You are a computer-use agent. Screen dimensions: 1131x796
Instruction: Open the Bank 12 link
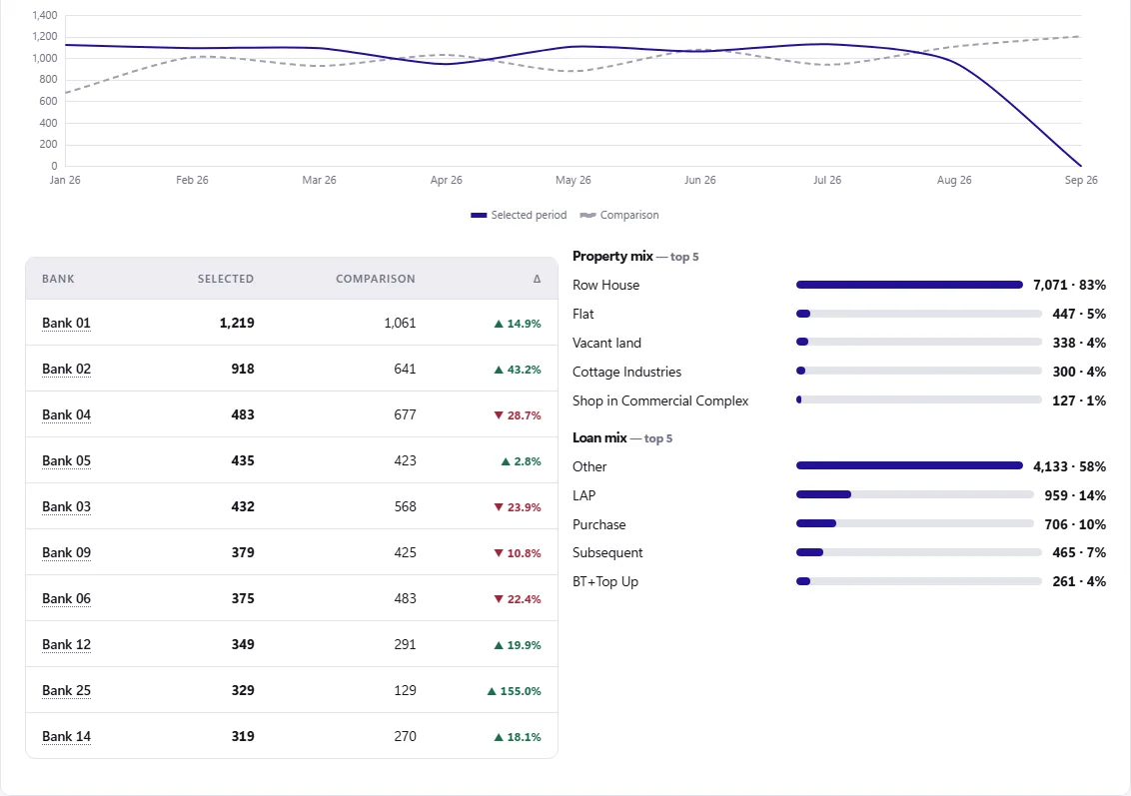[x=66, y=644]
